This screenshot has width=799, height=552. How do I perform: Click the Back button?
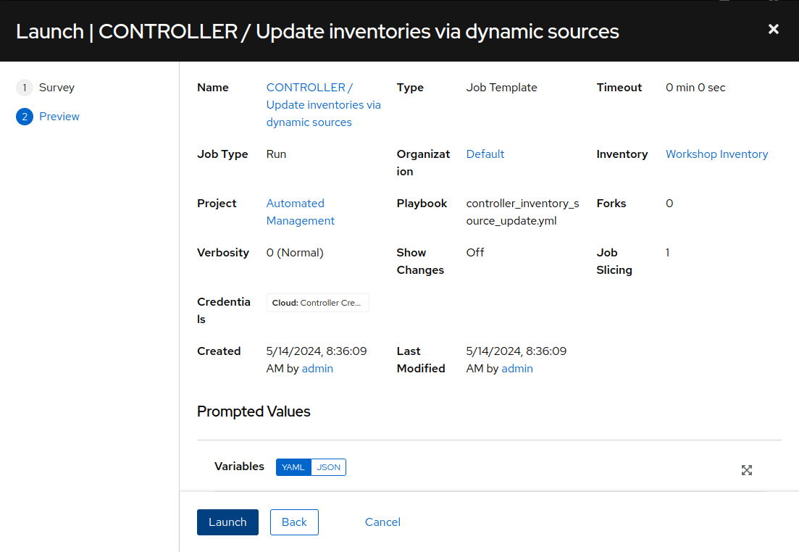[x=294, y=522]
